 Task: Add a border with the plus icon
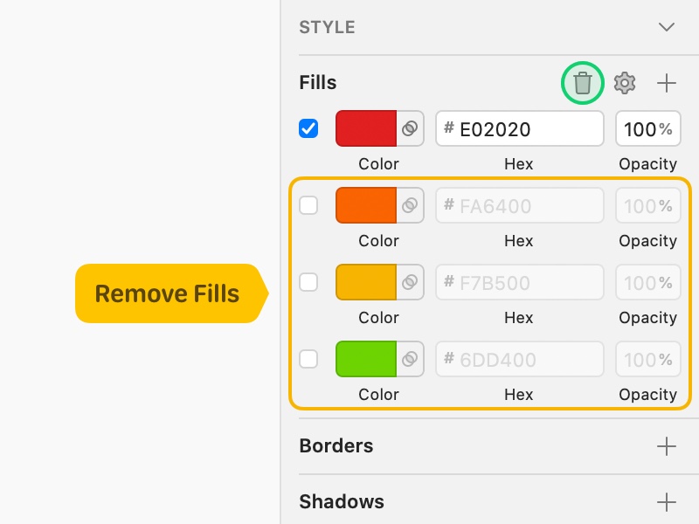tap(667, 446)
